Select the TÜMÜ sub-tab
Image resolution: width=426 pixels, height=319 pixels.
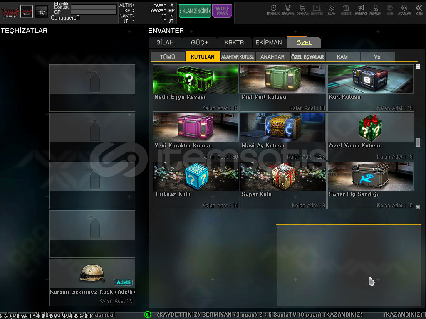pyautogui.click(x=168, y=56)
